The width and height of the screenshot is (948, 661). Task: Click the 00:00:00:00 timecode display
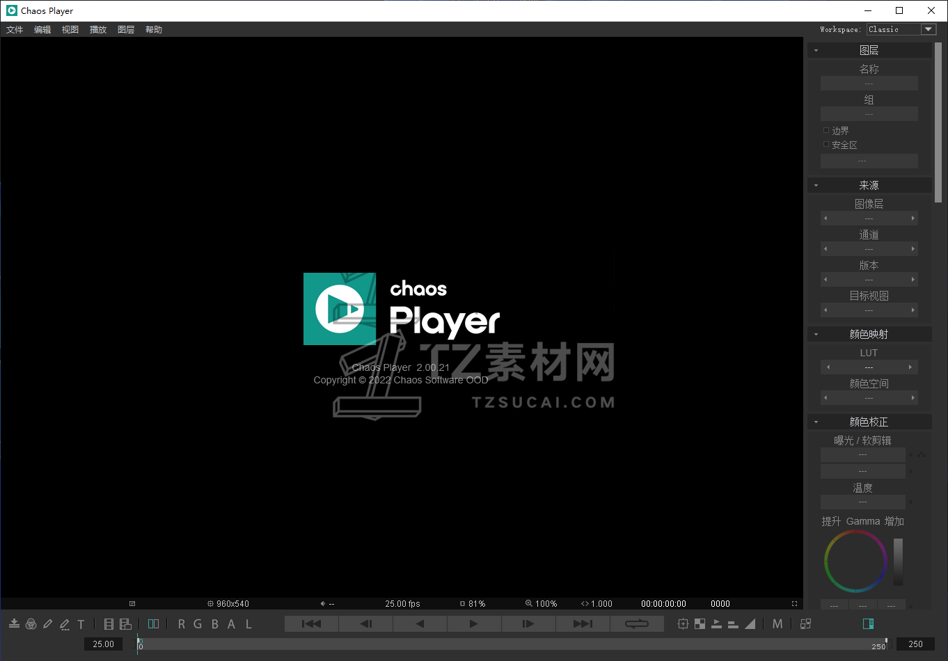click(663, 604)
